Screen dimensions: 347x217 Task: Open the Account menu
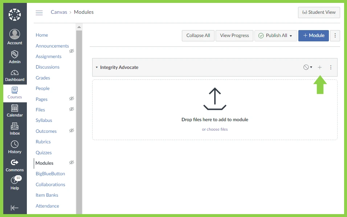coord(15,37)
